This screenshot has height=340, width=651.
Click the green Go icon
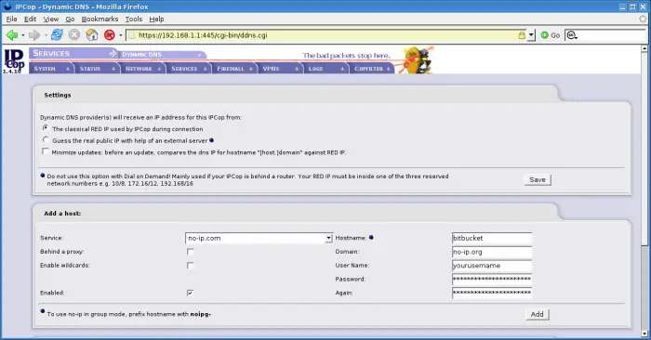click(545, 35)
